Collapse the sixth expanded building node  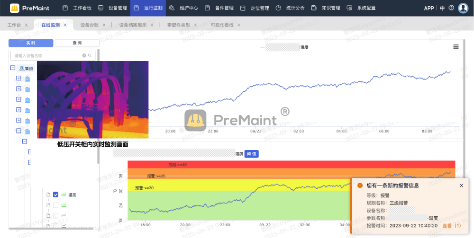(18, 131)
